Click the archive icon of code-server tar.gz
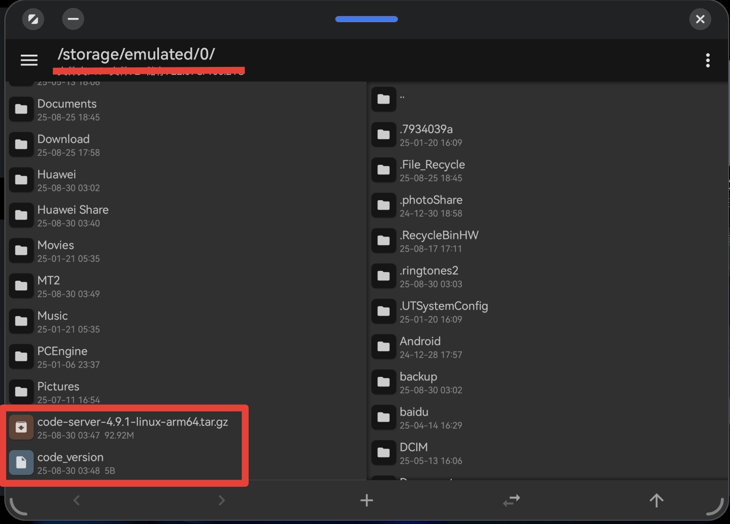Screen dimensions: 730x524 (x=21, y=427)
